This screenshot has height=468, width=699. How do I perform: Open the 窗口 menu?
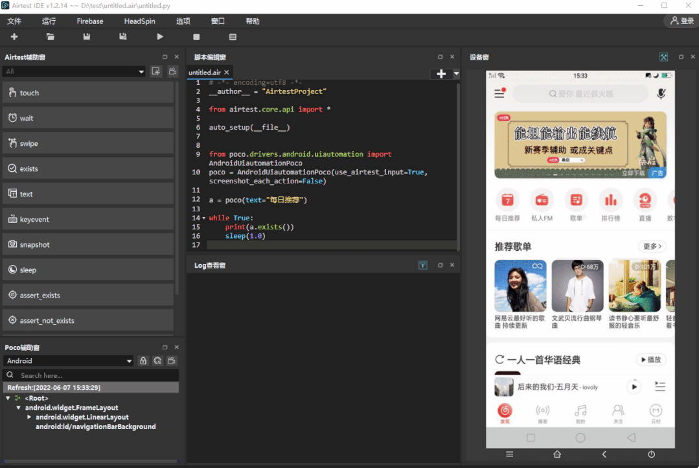[x=218, y=21]
